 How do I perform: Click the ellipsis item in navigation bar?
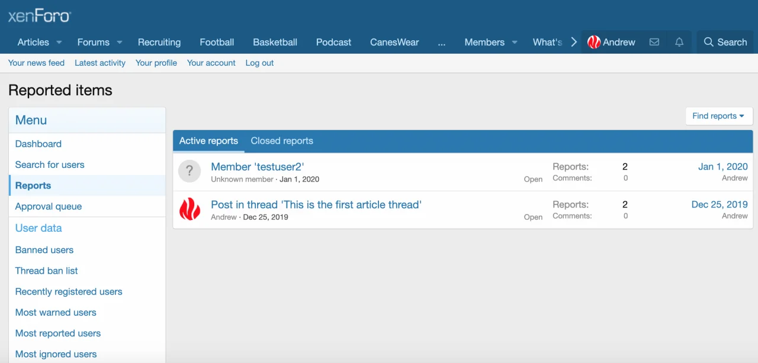[442, 42]
